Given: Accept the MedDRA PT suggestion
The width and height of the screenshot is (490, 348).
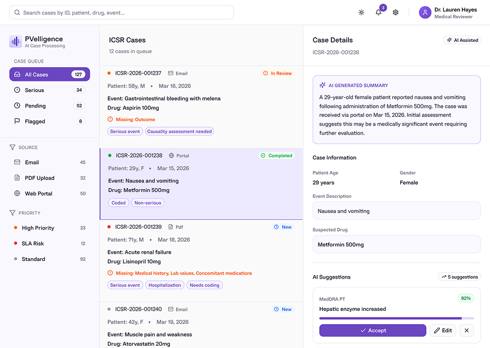Looking at the screenshot, I should point(373,330).
